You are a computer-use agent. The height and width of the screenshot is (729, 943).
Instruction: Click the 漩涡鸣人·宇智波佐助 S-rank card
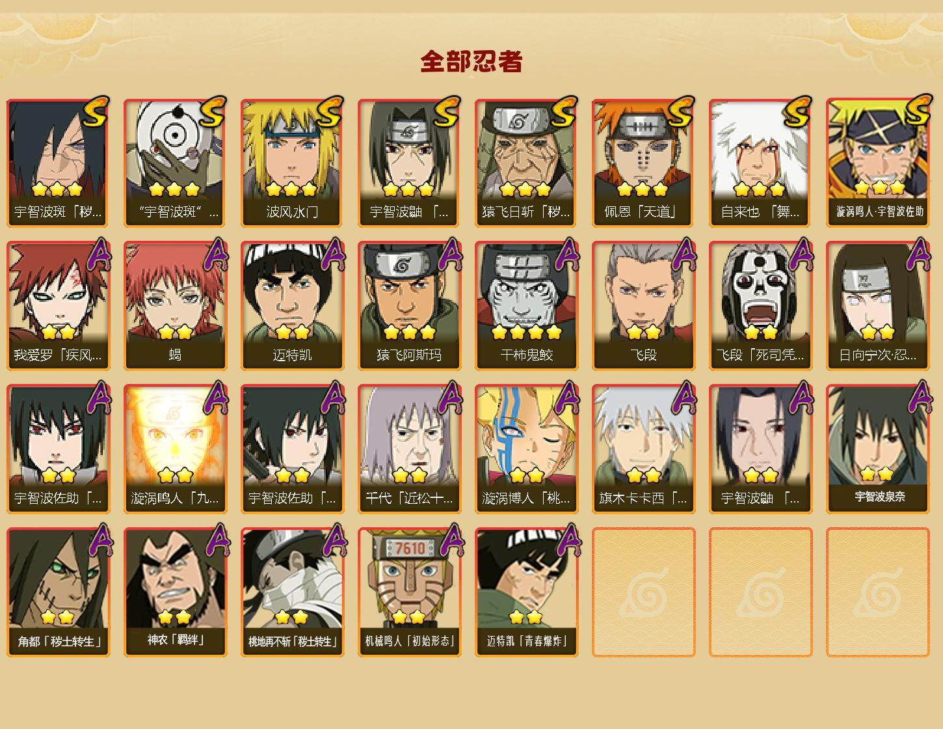click(x=877, y=163)
